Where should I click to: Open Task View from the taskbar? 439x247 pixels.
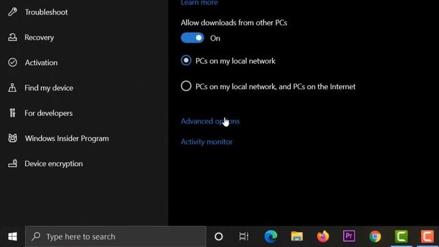pyautogui.click(x=244, y=237)
